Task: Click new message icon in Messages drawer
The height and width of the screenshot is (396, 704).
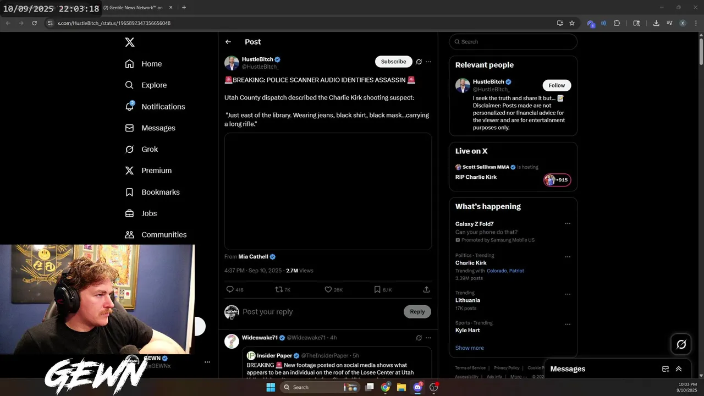Action: [665, 369]
